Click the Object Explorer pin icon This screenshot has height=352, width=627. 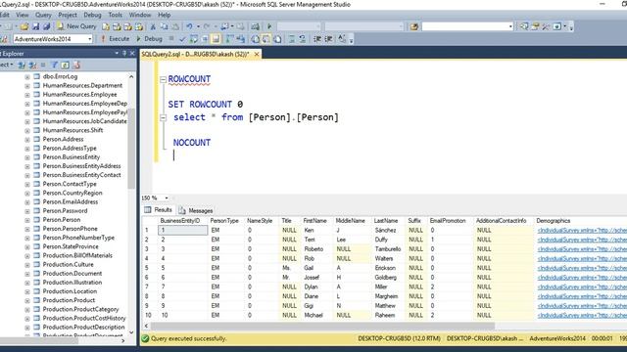124,53
